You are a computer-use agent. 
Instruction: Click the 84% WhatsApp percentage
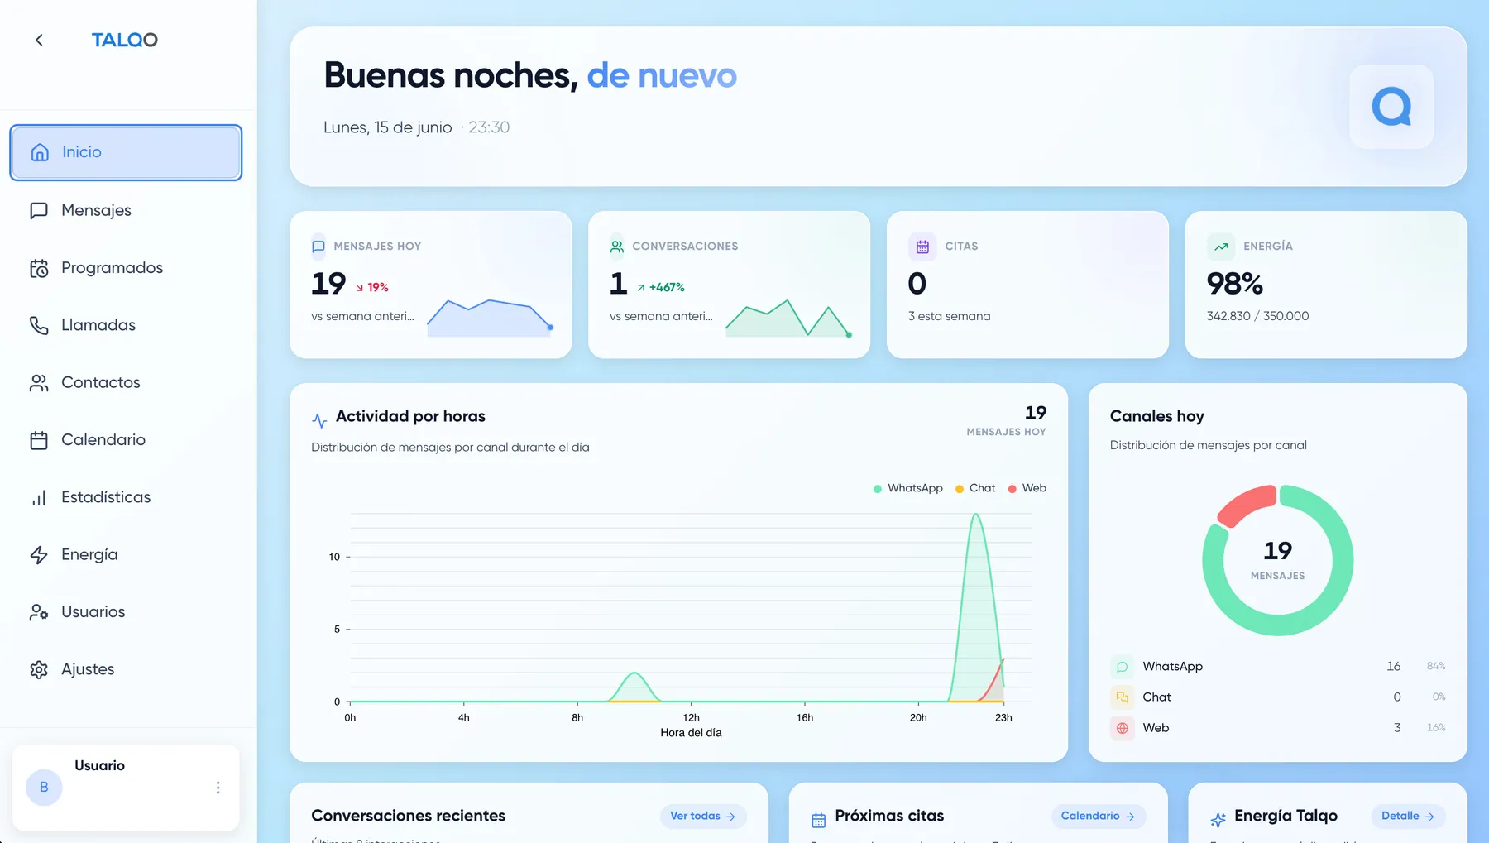(x=1436, y=667)
